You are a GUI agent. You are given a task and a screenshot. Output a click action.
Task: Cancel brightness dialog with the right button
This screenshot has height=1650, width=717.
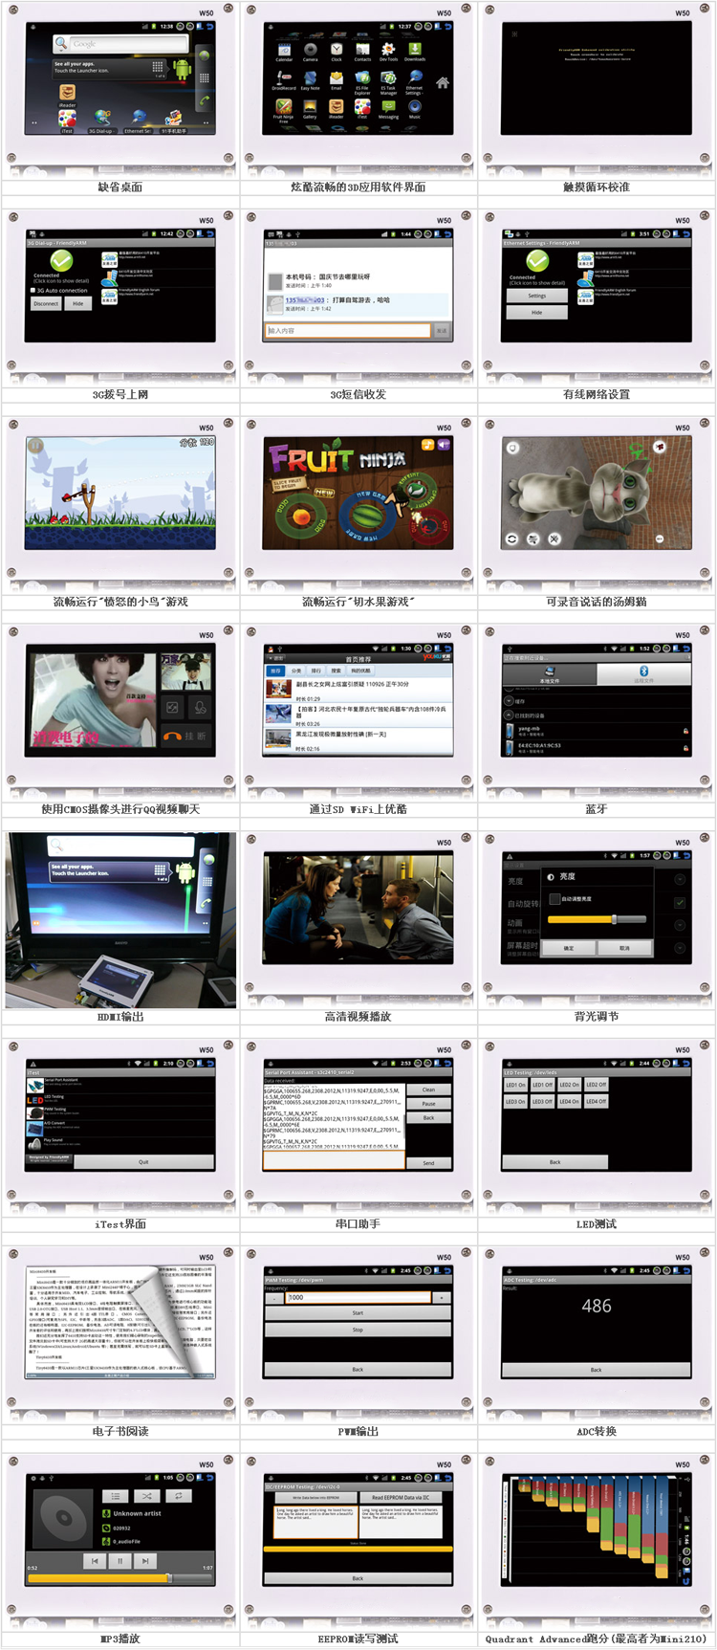pos(624,948)
